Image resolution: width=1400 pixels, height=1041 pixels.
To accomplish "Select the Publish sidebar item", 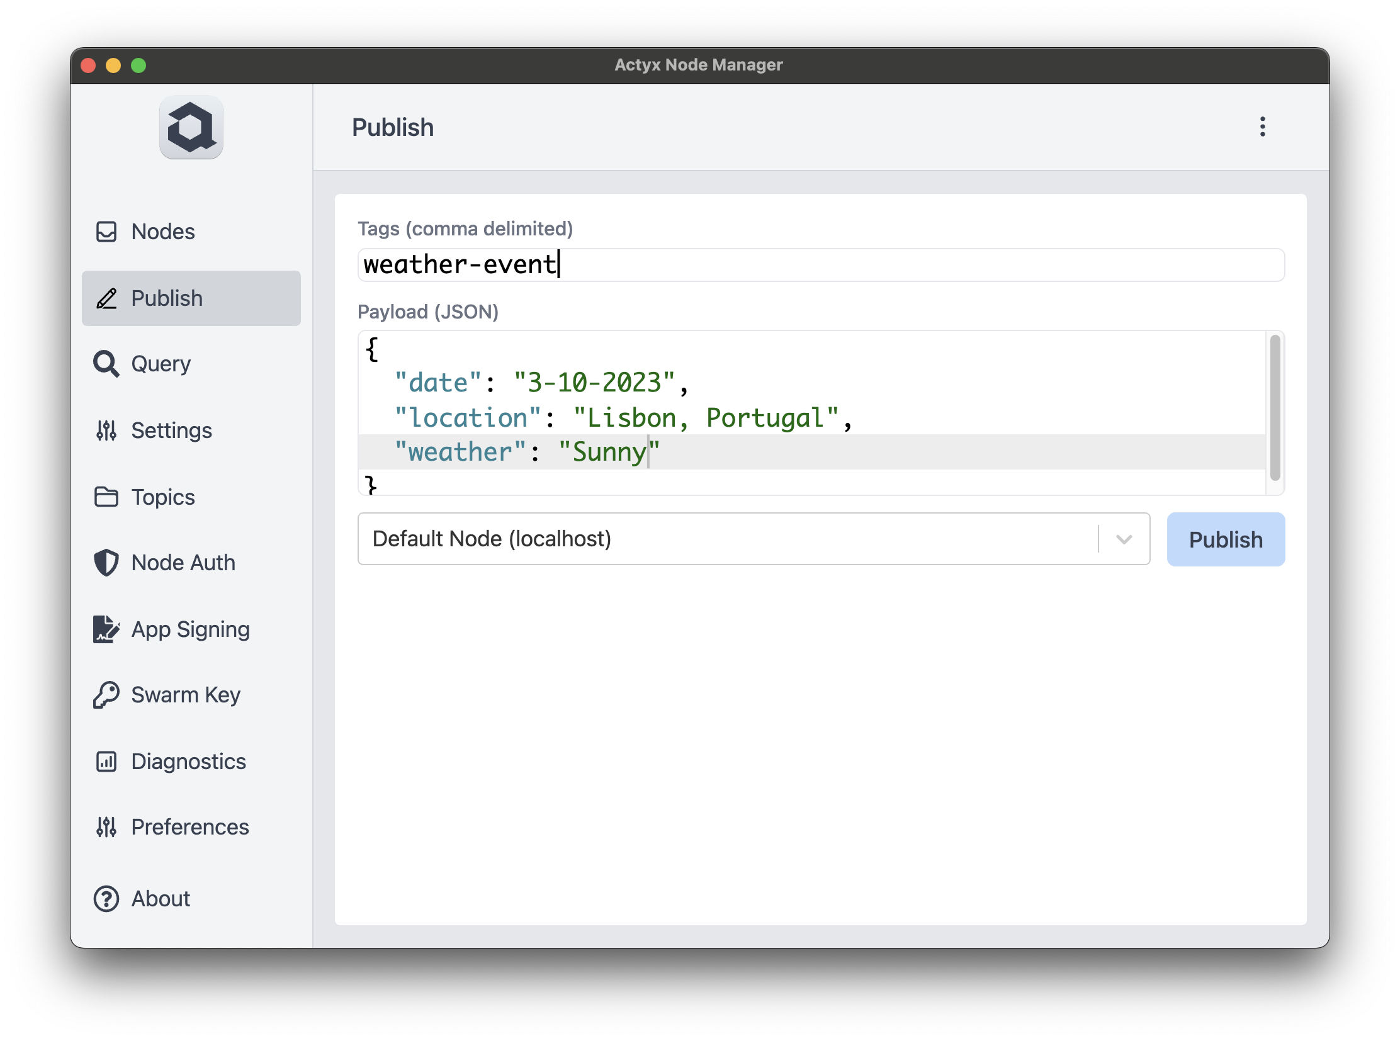I will coord(191,298).
